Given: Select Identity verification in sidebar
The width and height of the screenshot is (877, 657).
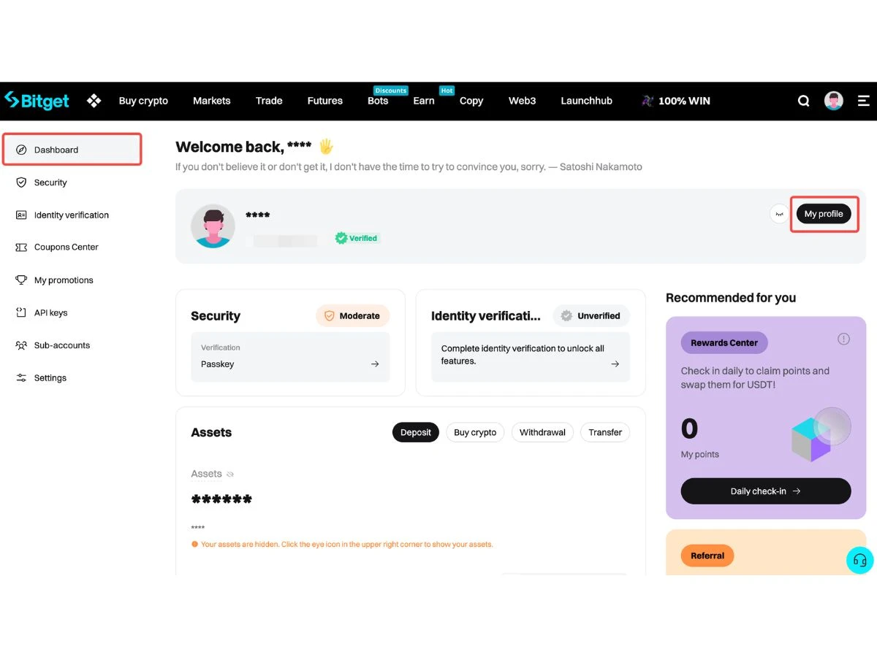Looking at the screenshot, I should [x=72, y=215].
